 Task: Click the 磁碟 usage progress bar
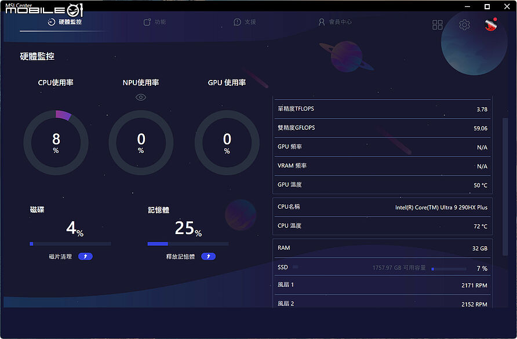(70, 244)
